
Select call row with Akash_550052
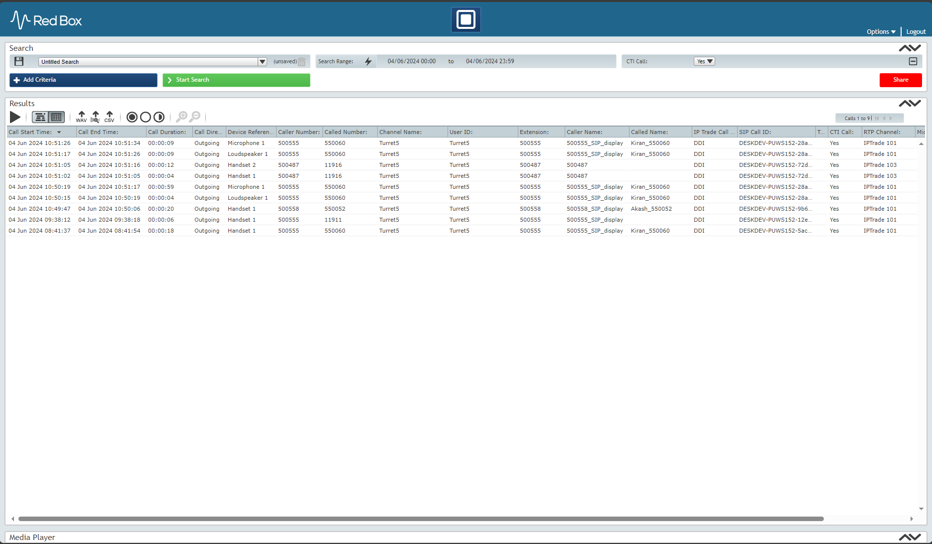tap(462, 209)
